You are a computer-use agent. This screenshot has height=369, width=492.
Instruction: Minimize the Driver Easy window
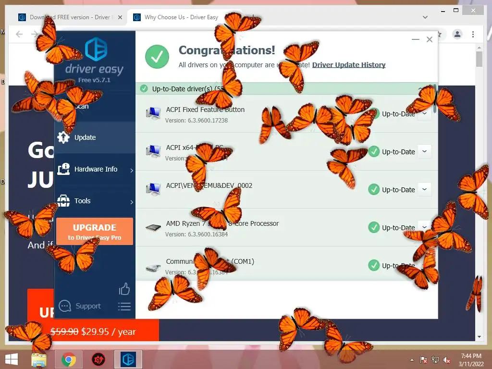pyautogui.click(x=416, y=39)
